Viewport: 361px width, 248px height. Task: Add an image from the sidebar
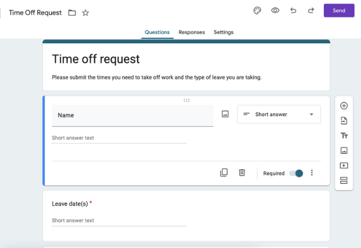click(x=344, y=150)
